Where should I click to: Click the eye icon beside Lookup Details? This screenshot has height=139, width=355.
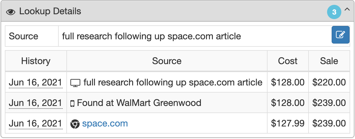[11, 12]
